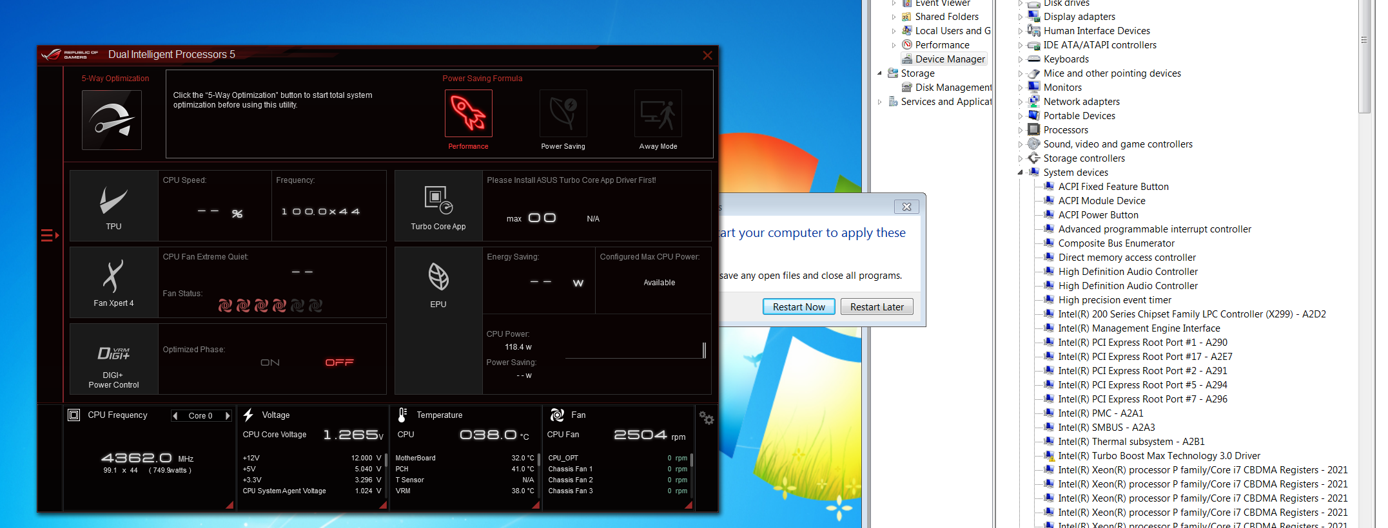Click the Voltage lightning bolt icon
1388x528 pixels.
(248, 415)
